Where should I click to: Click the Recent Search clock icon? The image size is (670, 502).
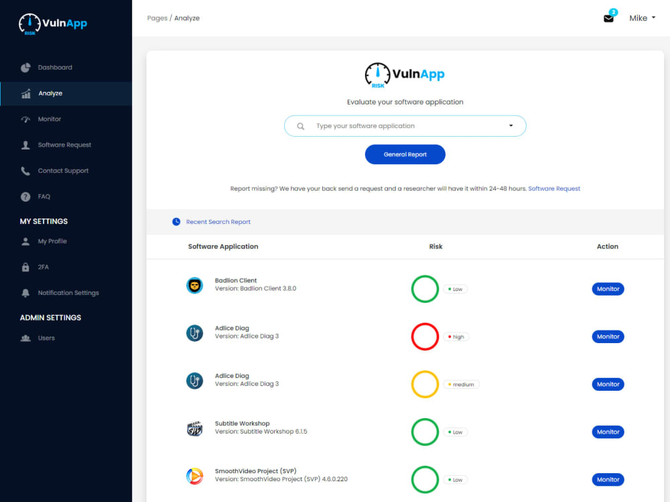coord(176,221)
